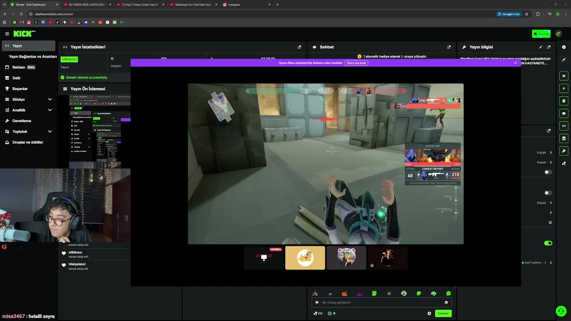Open the Aktif hedefler - 2 row
Screen dimensions: 571x321
click(537, 263)
